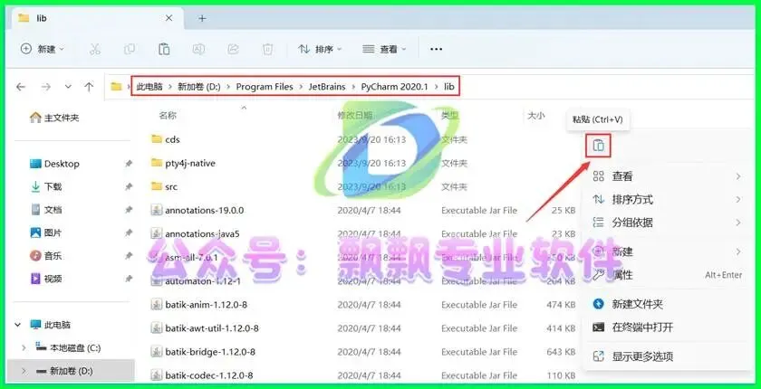761x389 pixels.
Task: Click the pin icon next to 音乐
Action: 129,256
